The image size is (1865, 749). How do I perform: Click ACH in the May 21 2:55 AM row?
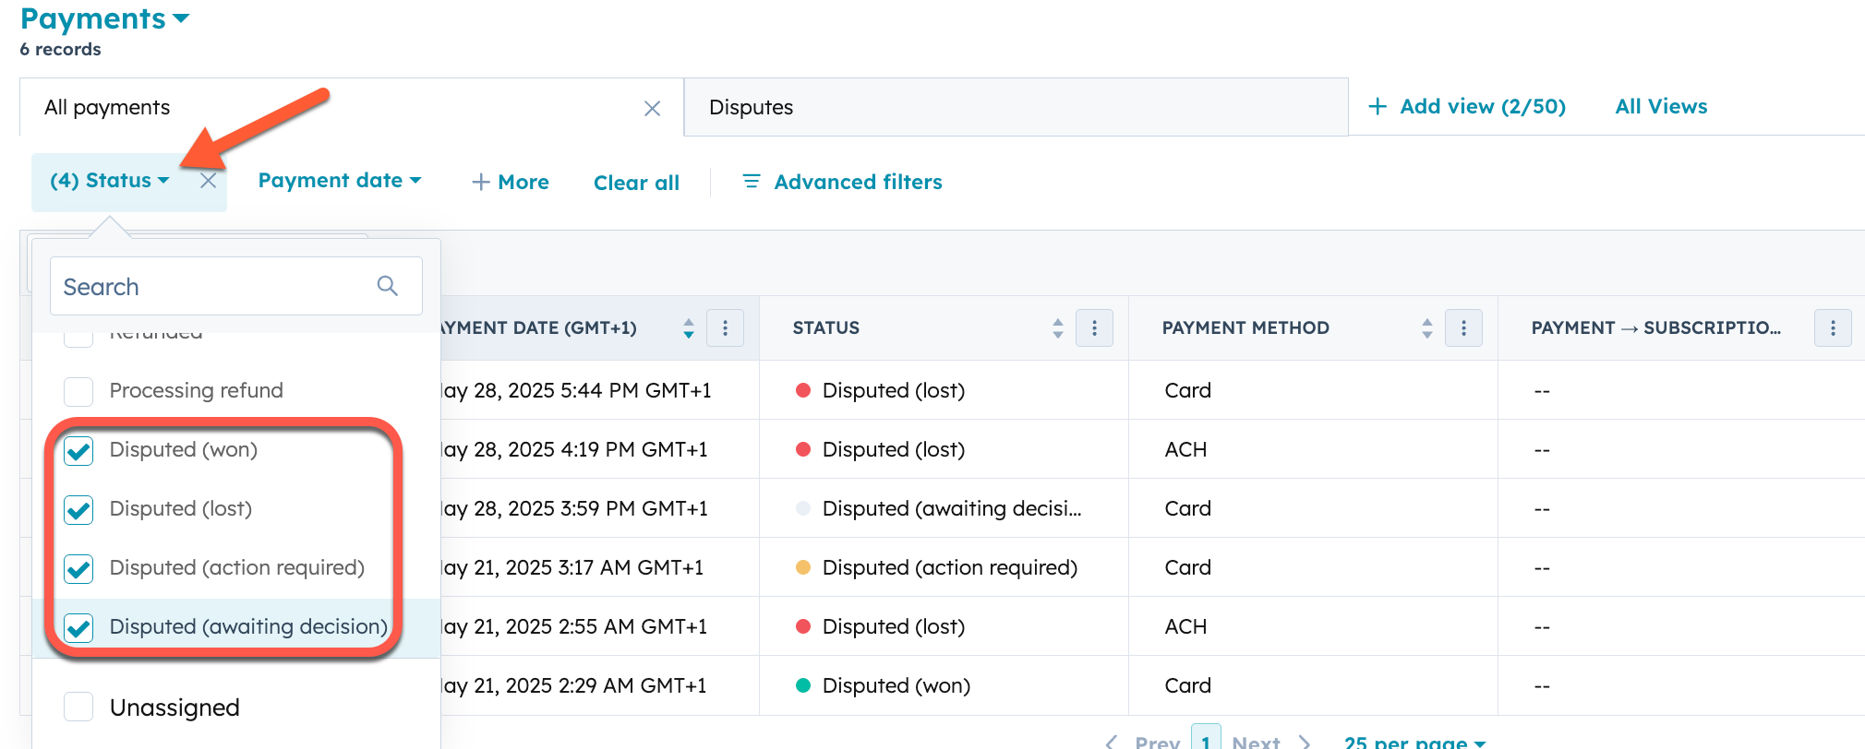pos(1185,626)
